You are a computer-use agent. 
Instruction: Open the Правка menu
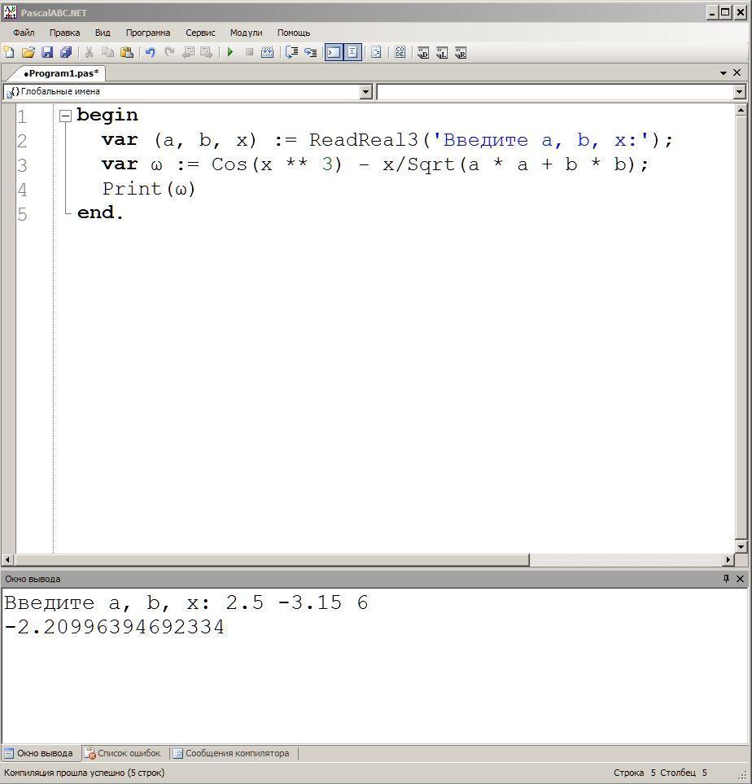[64, 33]
